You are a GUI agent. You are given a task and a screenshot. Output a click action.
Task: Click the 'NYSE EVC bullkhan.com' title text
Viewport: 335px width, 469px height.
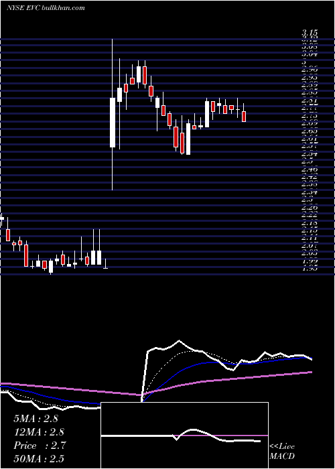tap(46, 8)
